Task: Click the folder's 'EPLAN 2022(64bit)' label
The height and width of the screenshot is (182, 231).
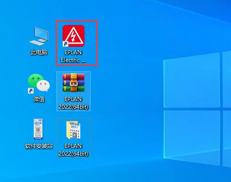Action: [73, 150]
